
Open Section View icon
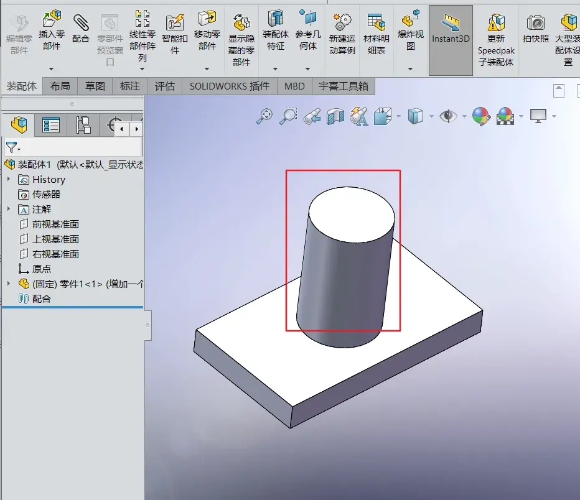coord(335,116)
